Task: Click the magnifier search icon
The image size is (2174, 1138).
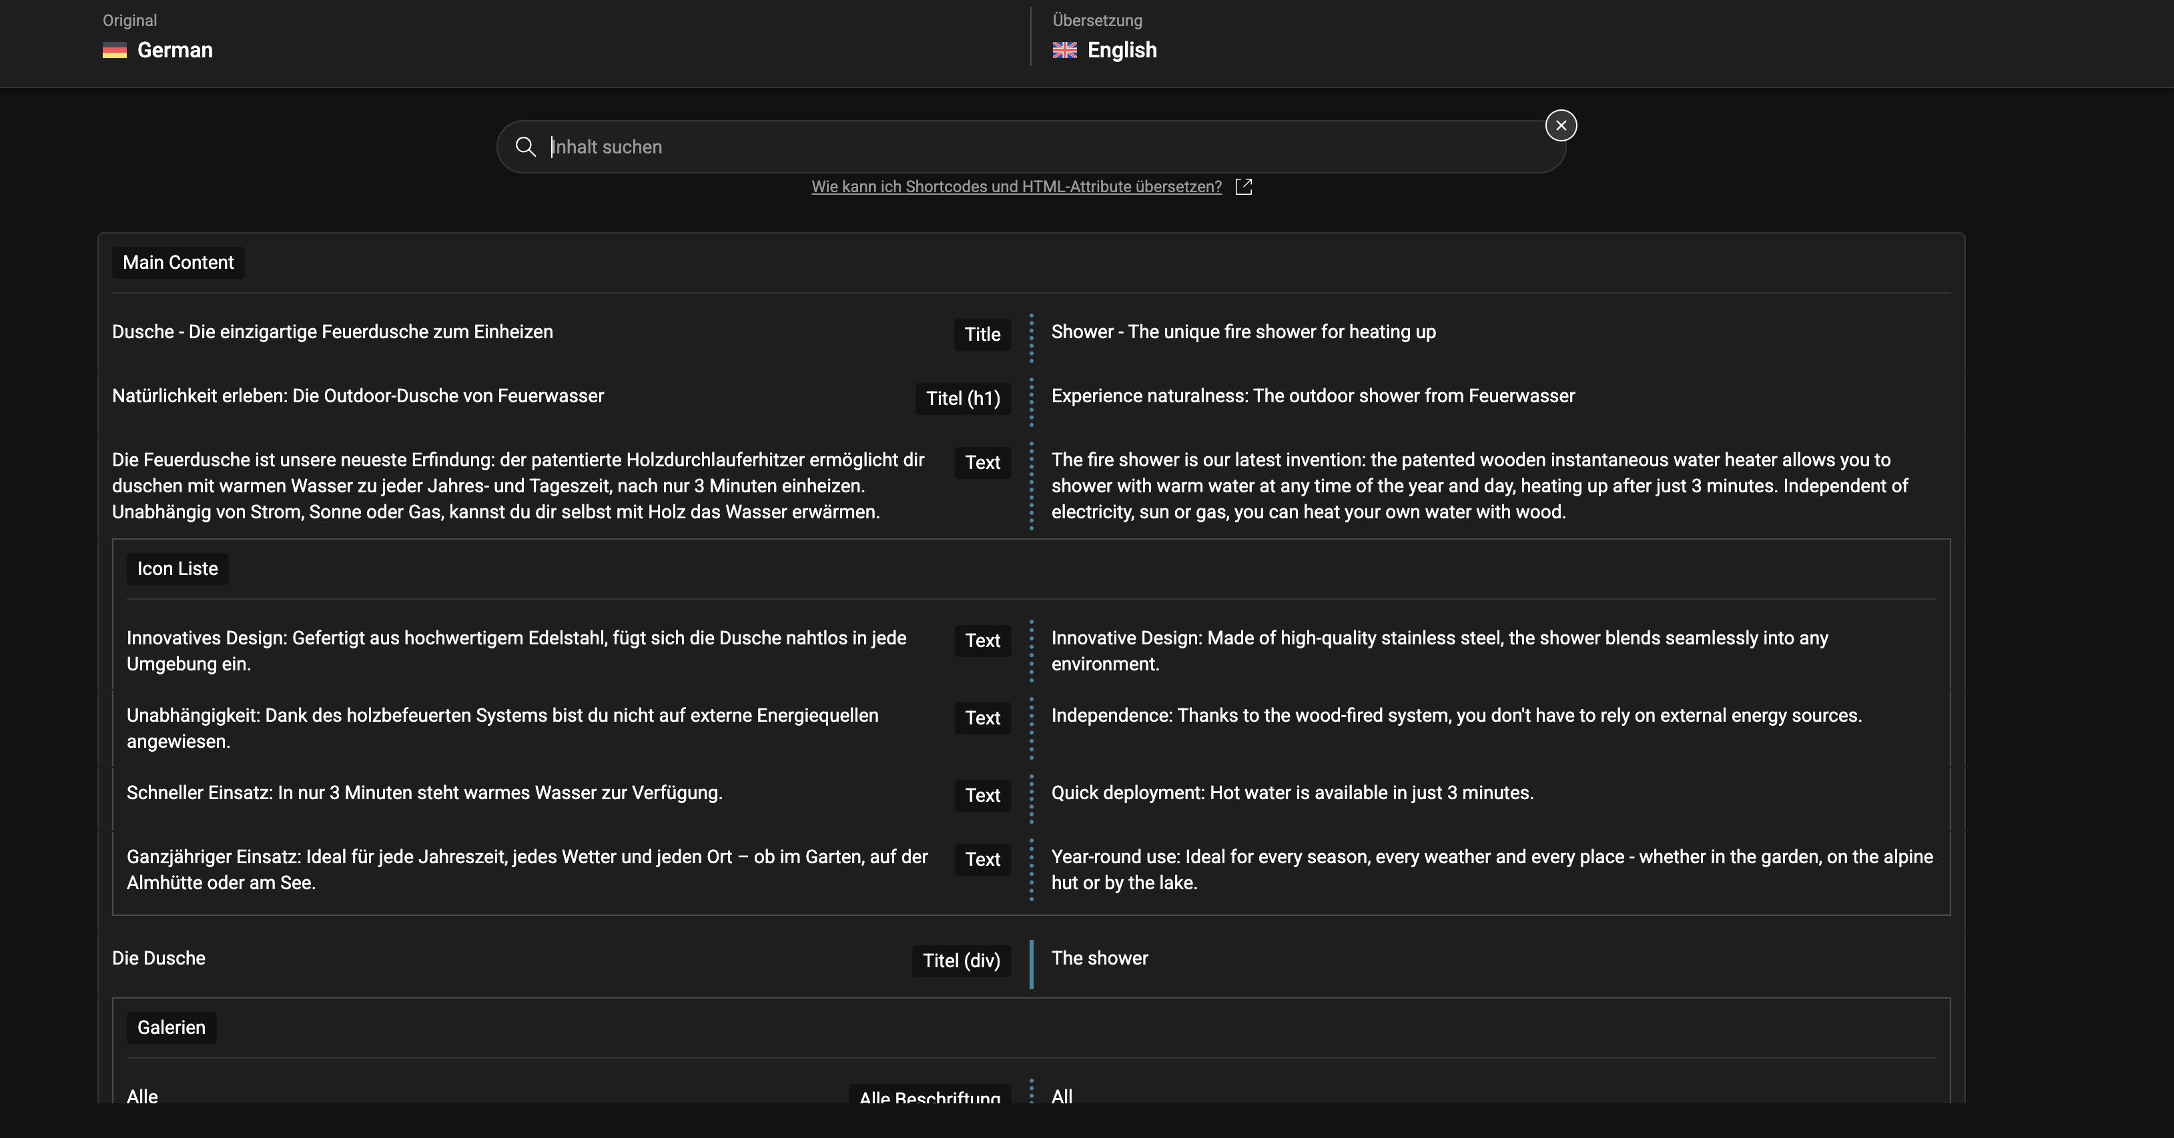Action: tap(525, 147)
